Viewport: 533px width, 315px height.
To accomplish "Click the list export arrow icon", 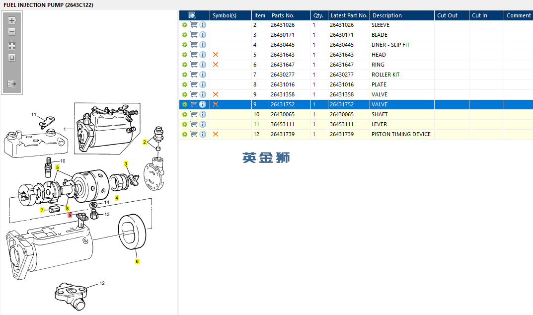I will coord(12,83).
